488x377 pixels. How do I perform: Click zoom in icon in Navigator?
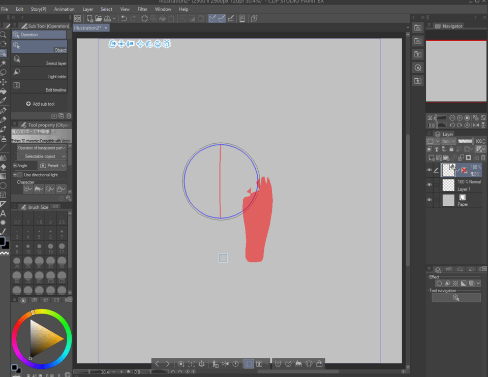coord(460,118)
